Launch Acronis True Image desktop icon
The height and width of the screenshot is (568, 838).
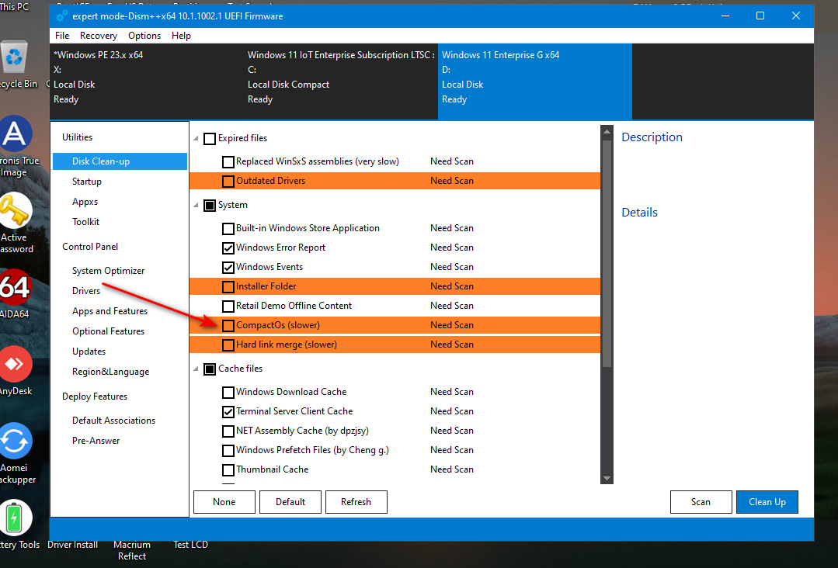(x=15, y=133)
